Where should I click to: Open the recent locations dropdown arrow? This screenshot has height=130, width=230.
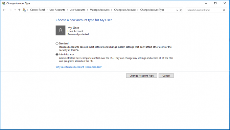[x=15, y=10]
